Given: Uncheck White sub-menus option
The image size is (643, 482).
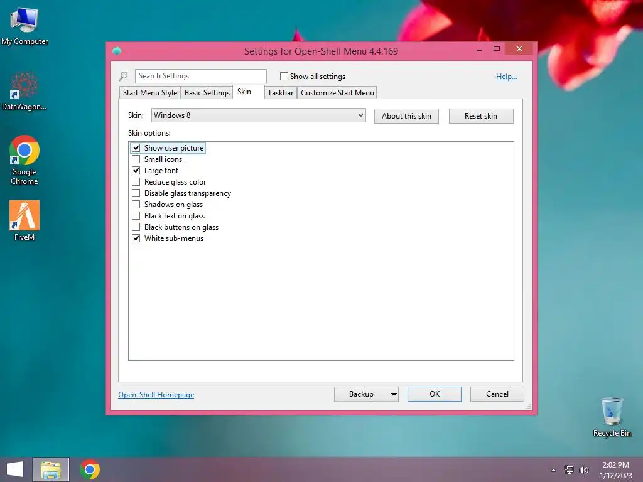Looking at the screenshot, I should click(136, 238).
